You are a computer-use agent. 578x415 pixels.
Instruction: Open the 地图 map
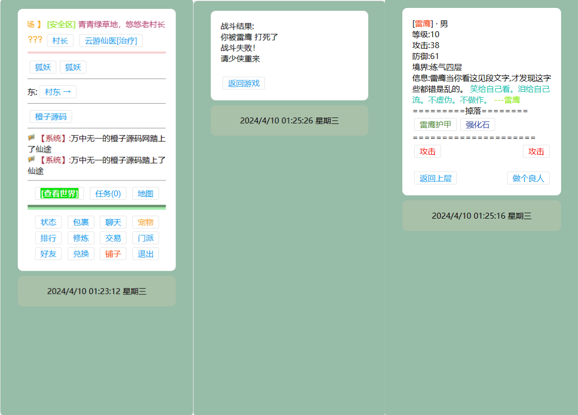pyautogui.click(x=145, y=193)
